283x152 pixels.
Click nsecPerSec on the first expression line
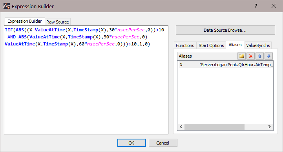[x=131, y=30]
